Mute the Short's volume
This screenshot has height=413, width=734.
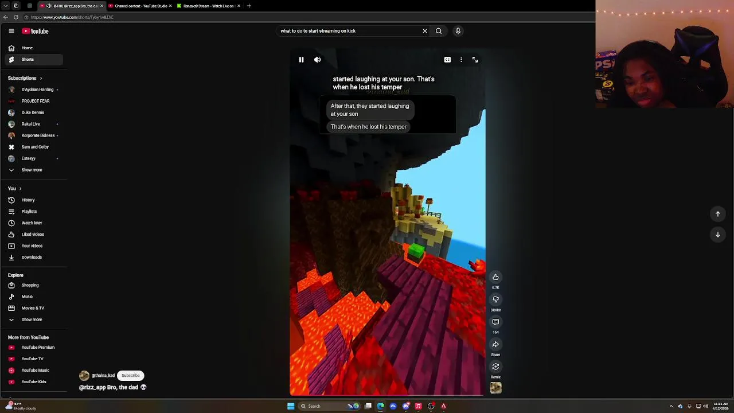317,60
